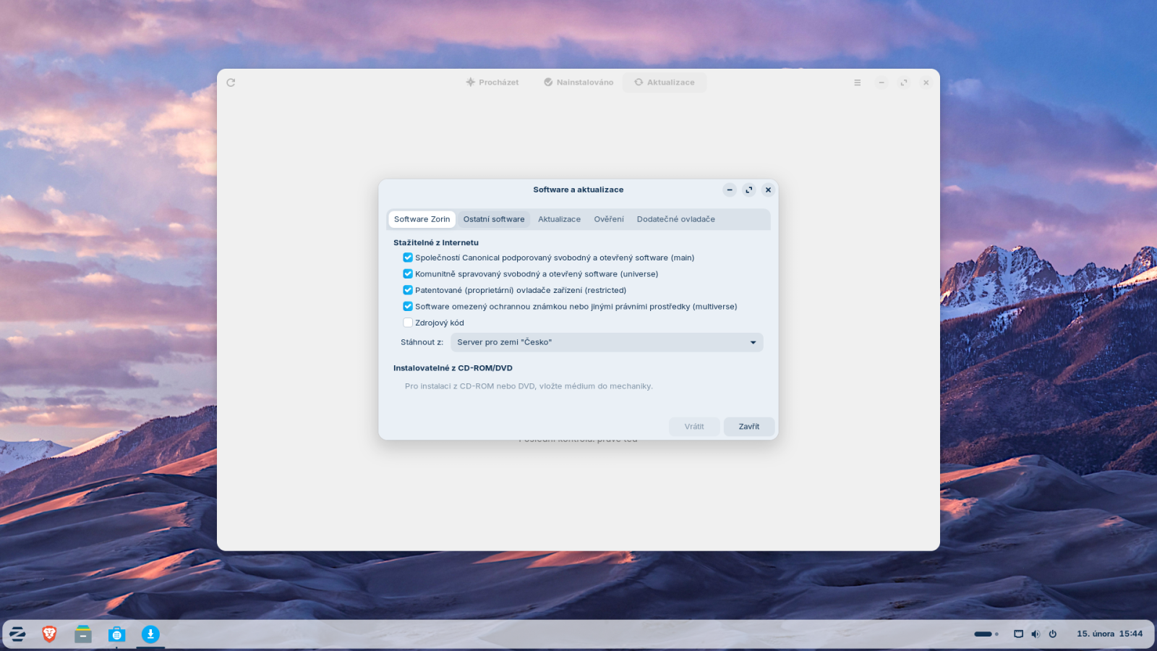1157x651 pixels.
Task: Minimize the Software a aktualizace dialog
Action: [730, 190]
